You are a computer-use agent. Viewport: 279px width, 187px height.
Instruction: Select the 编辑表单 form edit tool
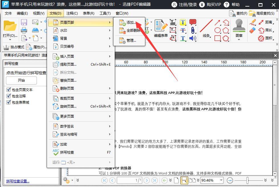161,29
